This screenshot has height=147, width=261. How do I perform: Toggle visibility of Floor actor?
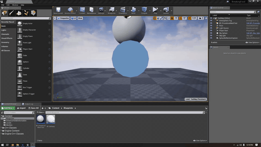point(211,26)
